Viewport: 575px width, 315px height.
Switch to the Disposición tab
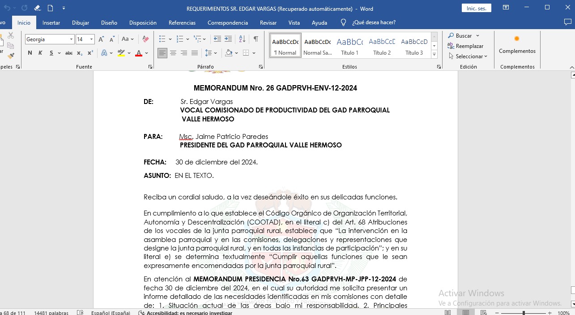pos(143,23)
